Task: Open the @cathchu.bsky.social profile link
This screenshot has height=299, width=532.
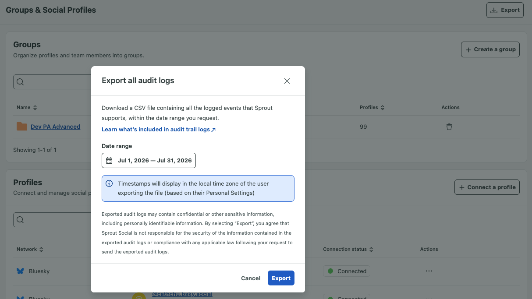Action: pyautogui.click(x=182, y=294)
